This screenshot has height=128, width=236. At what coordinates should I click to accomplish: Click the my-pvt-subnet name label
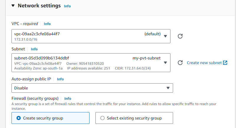pos(147,58)
